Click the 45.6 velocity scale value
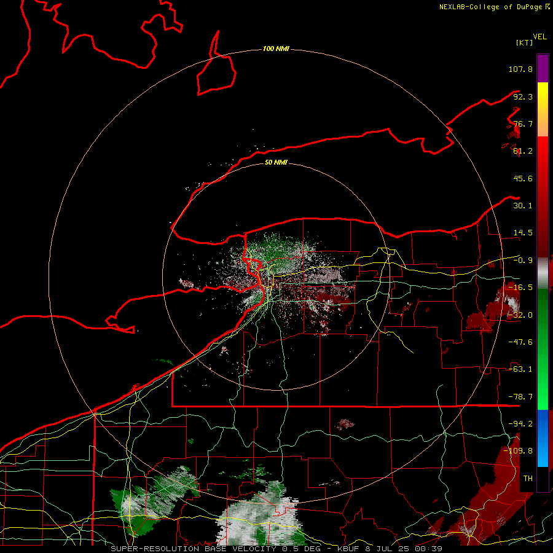The width and height of the screenshot is (553, 553). [523, 178]
